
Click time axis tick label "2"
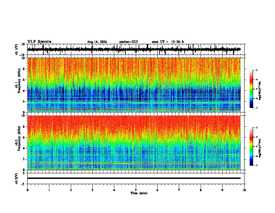tap(71, 190)
